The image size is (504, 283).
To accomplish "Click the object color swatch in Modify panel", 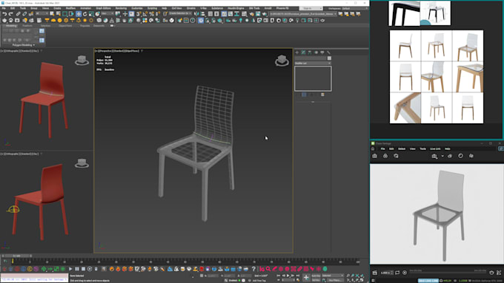I will click(x=329, y=58).
